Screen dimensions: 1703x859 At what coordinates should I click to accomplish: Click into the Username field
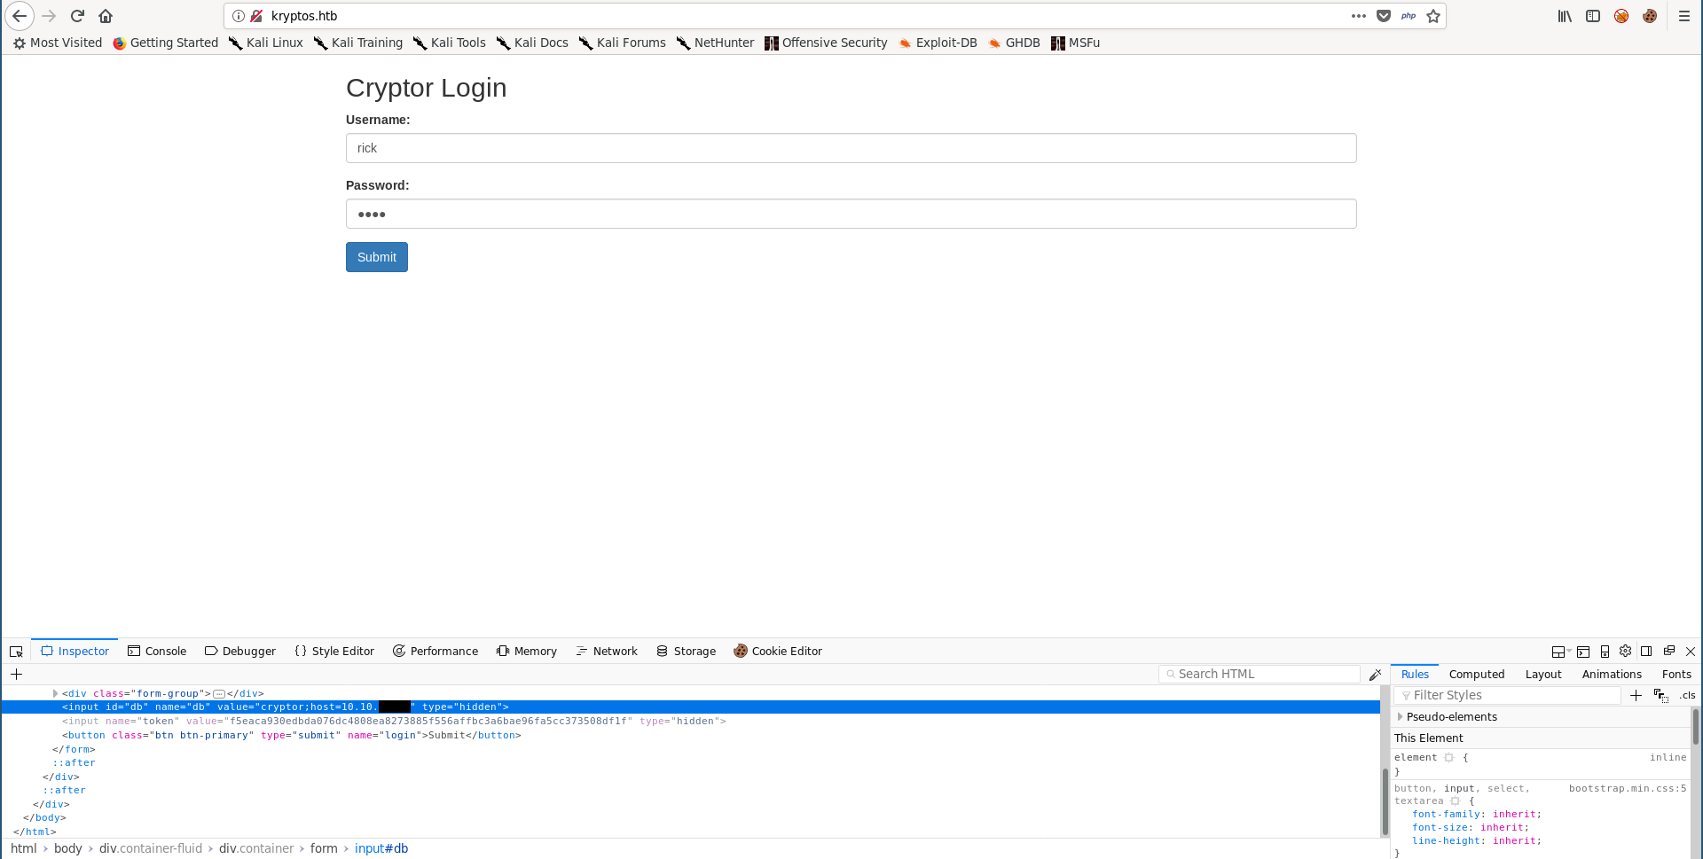click(851, 148)
